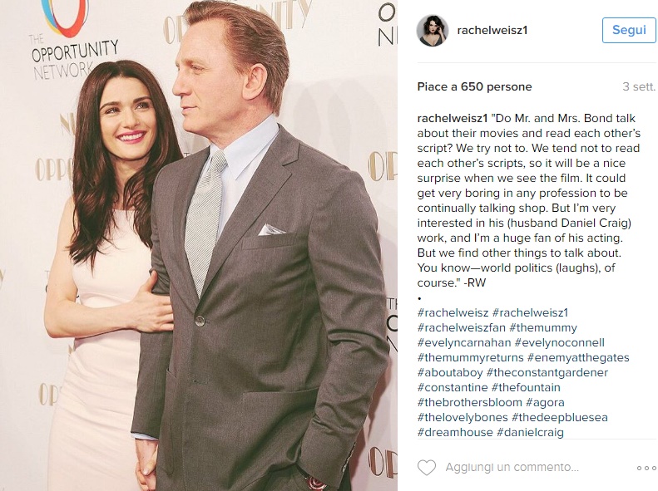The width and height of the screenshot is (658, 491).
Task: Click the '3 sett.' post timestamp
Action: (x=639, y=86)
